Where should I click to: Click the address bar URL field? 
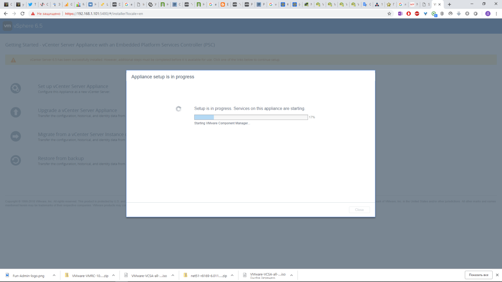[220, 13]
